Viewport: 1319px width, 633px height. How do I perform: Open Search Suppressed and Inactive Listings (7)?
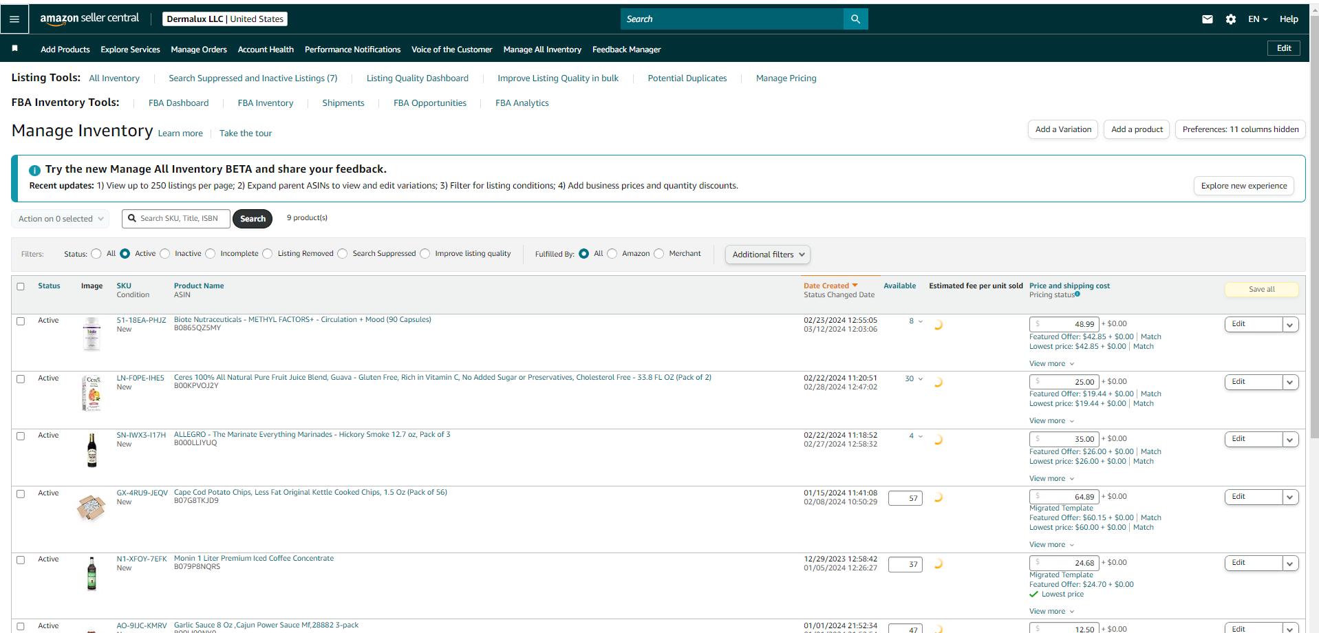point(253,78)
